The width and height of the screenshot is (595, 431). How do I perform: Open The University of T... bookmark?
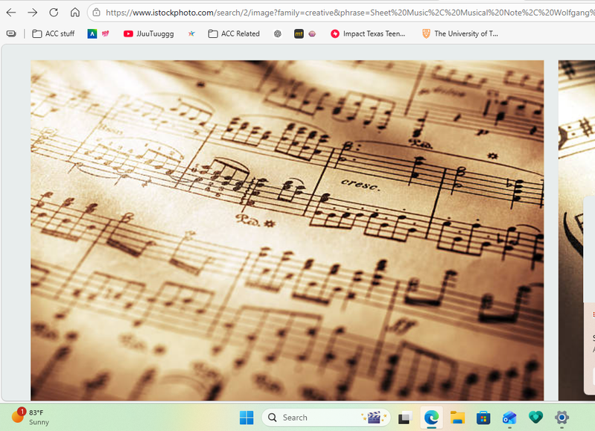(x=460, y=33)
